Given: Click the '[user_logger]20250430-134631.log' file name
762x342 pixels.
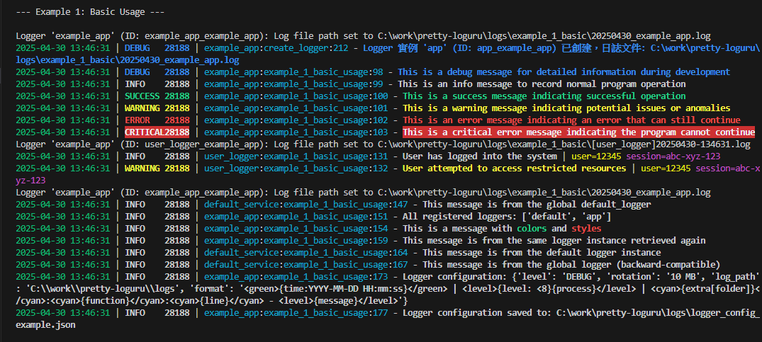Looking at the screenshot, I should [x=670, y=144].
